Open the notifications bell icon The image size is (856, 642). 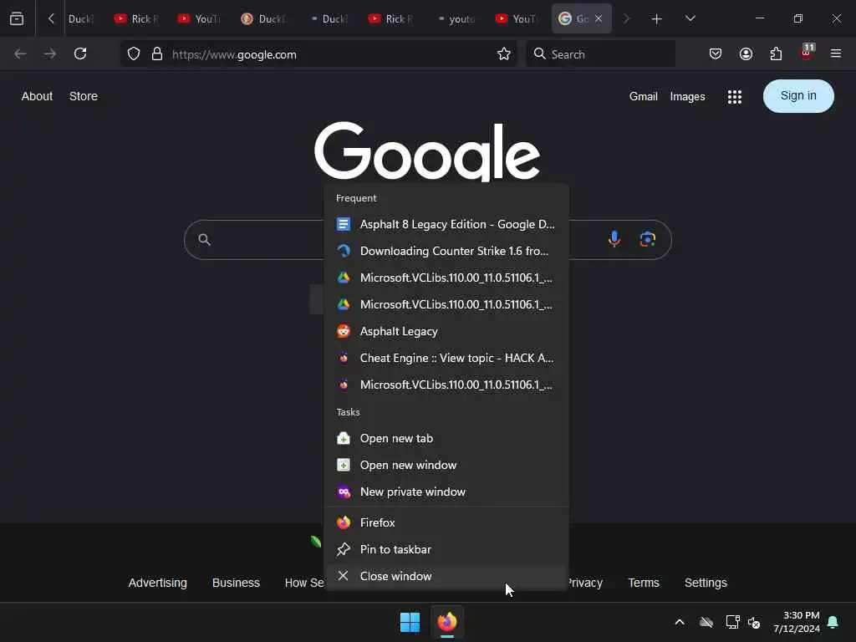833,622
